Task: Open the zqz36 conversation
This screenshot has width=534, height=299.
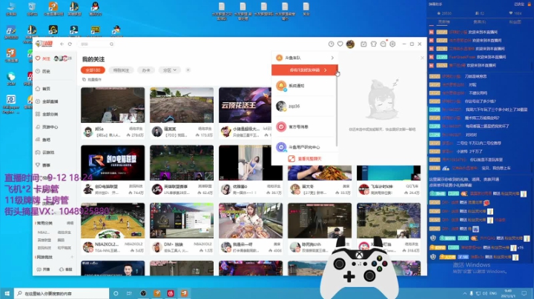Action: click(304, 106)
